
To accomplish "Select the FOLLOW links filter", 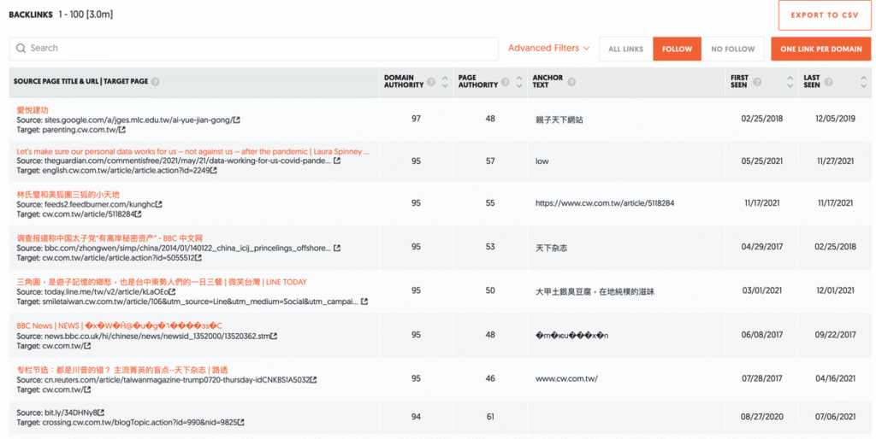I will (678, 49).
